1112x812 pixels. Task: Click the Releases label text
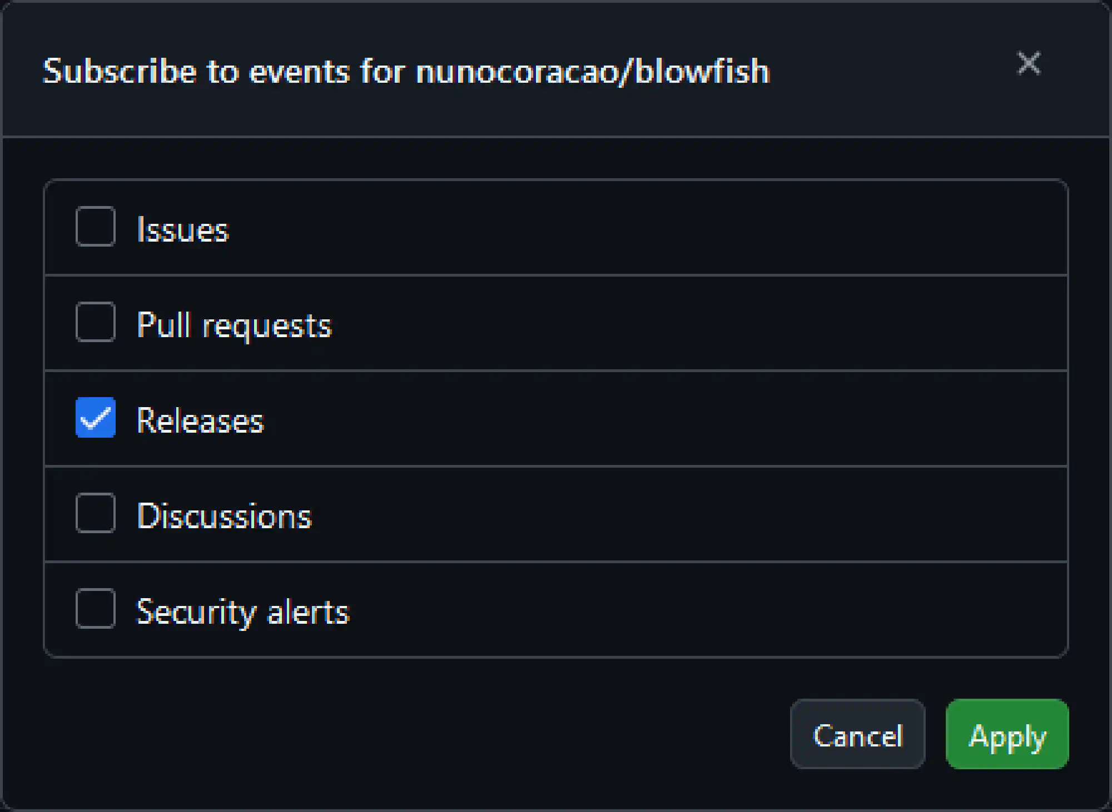(x=200, y=420)
